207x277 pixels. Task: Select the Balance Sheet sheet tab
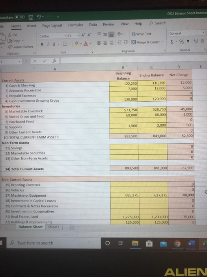[31, 227]
